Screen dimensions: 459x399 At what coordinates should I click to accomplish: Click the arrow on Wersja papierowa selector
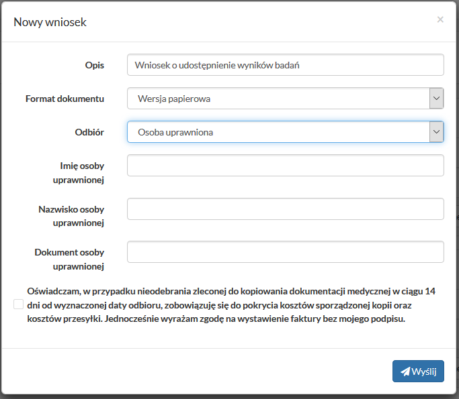(436, 99)
